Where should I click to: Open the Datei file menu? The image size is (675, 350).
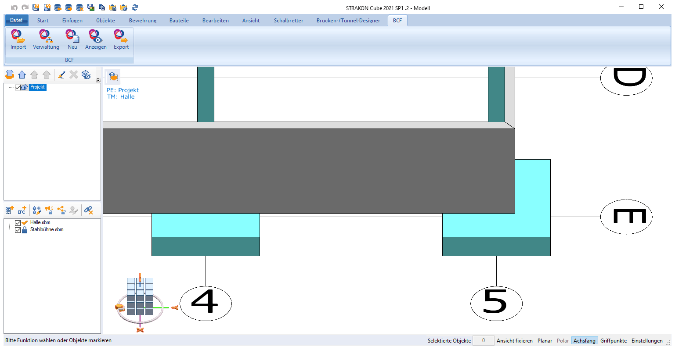pyautogui.click(x=16, y=20)
